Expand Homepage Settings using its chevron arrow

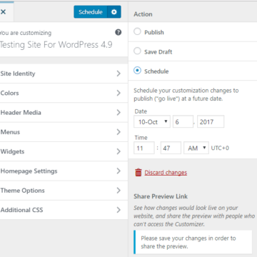click(119, 171)
